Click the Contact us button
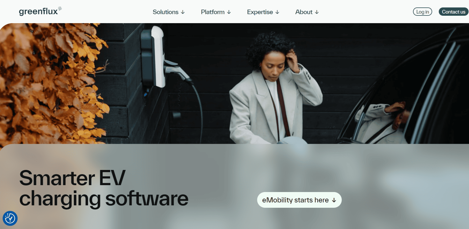 coord(454,12)
